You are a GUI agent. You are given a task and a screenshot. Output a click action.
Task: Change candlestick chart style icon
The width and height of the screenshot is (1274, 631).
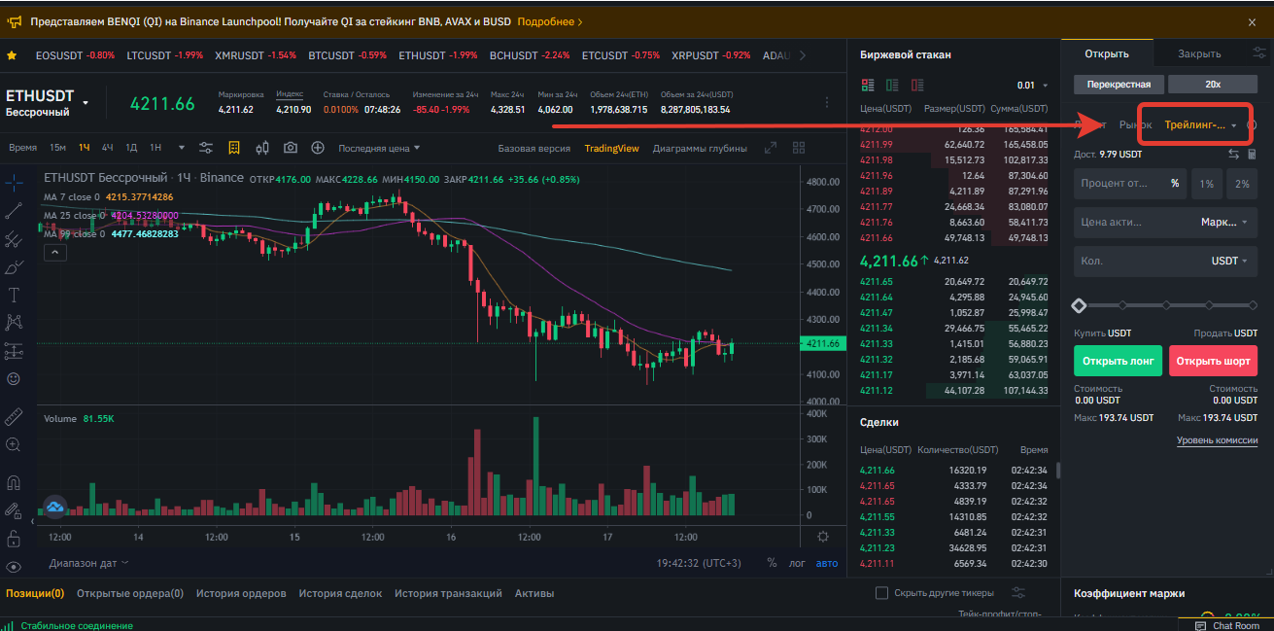[x=261, y=148]
